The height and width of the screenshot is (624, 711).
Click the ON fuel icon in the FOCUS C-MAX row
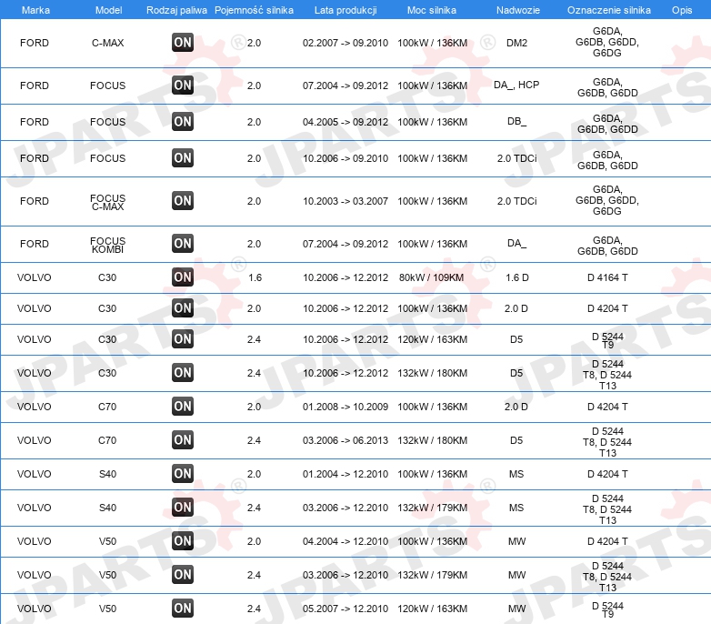[x=183, y=200]
